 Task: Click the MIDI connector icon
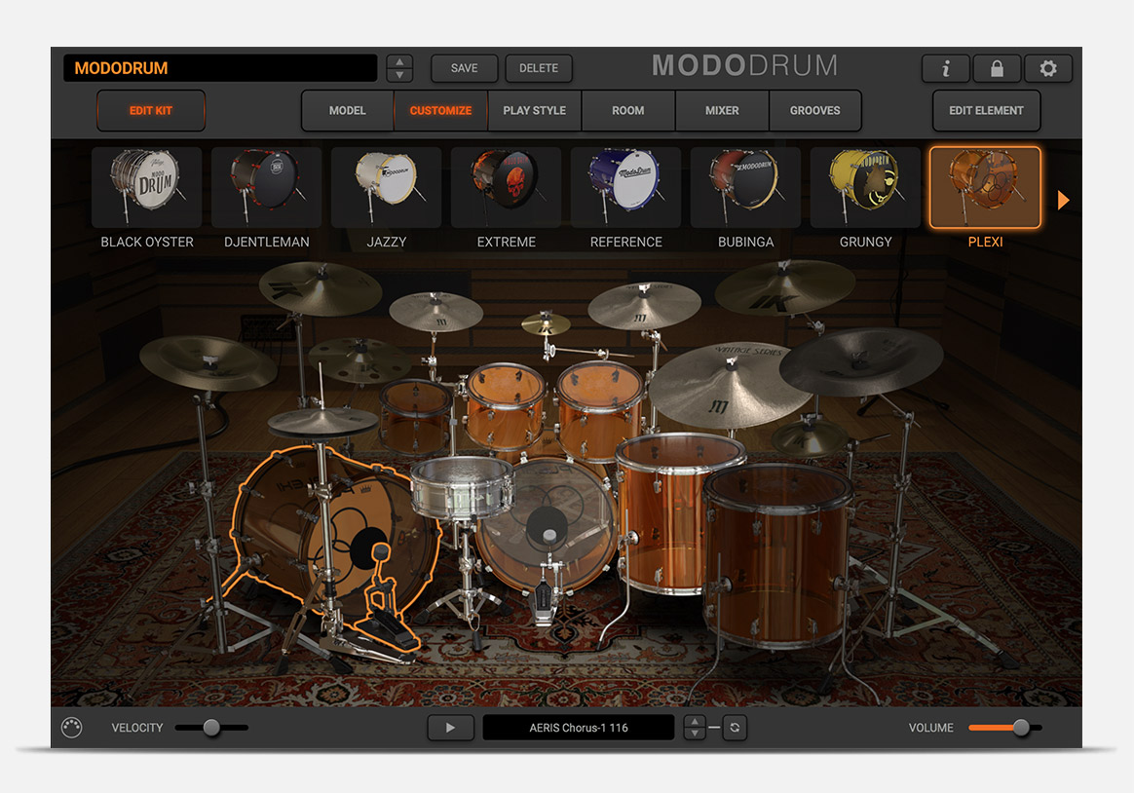click(71, 727)
